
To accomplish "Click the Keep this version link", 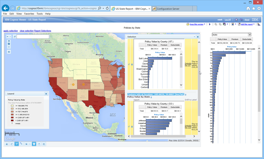I will click(196, 24).
